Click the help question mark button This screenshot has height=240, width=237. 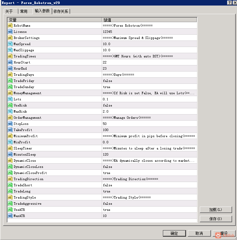pyautogui.click(x=229, y=2)
